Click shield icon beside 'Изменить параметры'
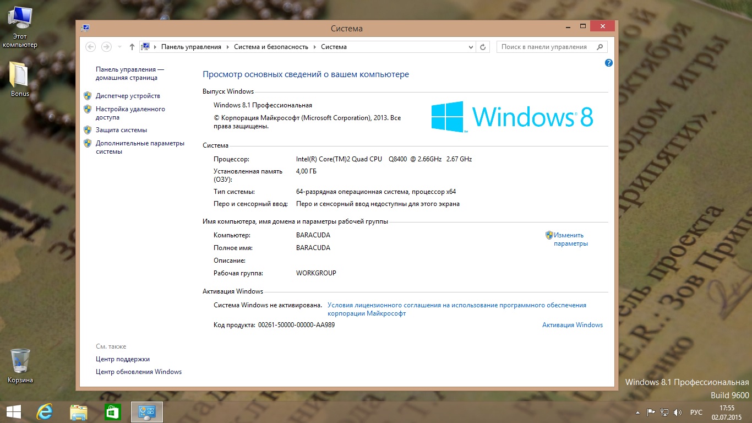This screenshot has width=752, height=423. coord(549,235)
